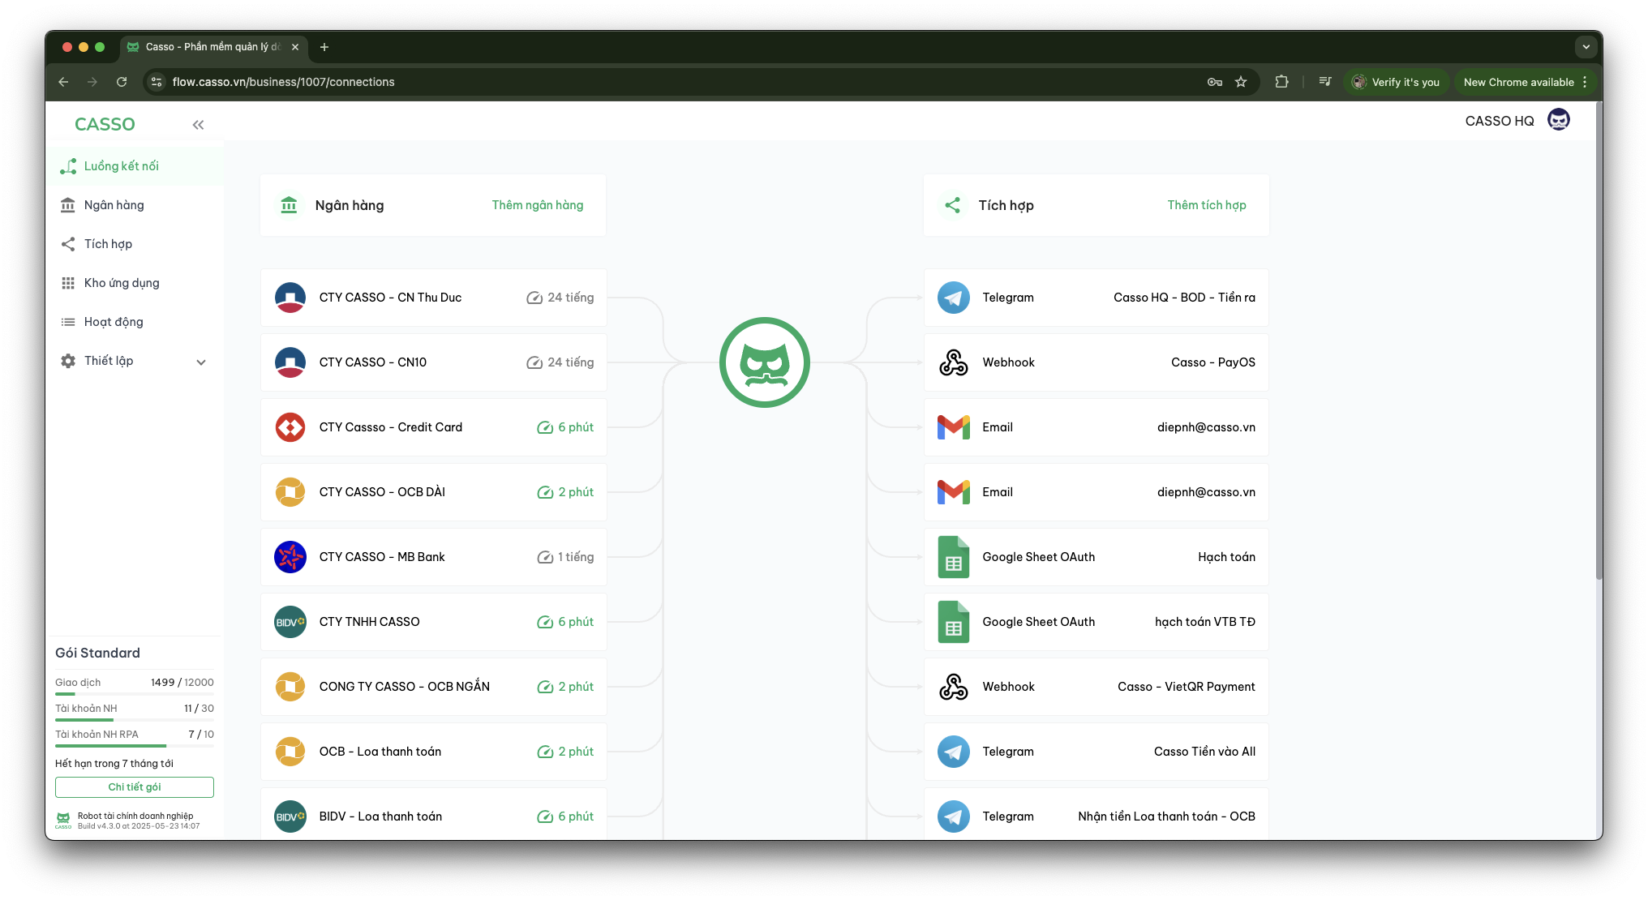Go to Kho ứng dụng menu item
This screenshot has height=900, width=1648.
click(122, 283)
